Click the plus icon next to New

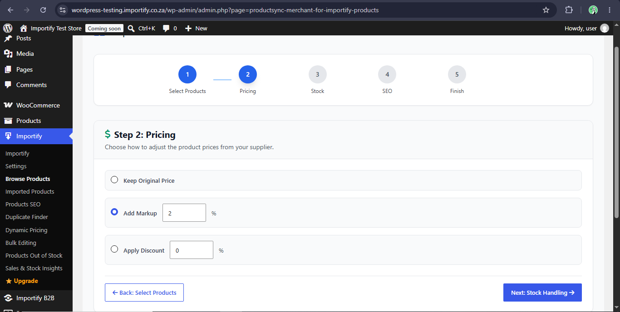coord(188,28)
